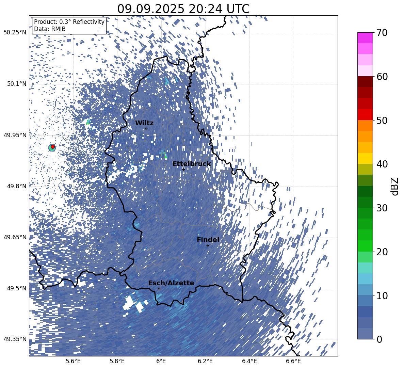This screenshot has width=403, height=368.
Task: Click the Wiltz location cross marker
Action: click(146, 129)
